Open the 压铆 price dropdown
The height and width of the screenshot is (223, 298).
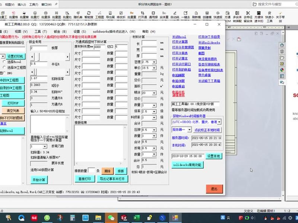point(154,130)
